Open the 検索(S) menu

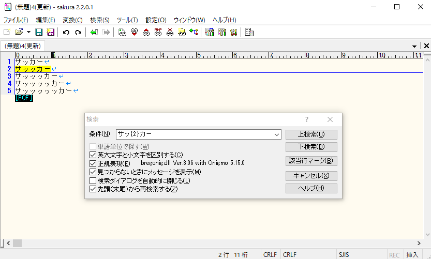[x=99, y=20]
